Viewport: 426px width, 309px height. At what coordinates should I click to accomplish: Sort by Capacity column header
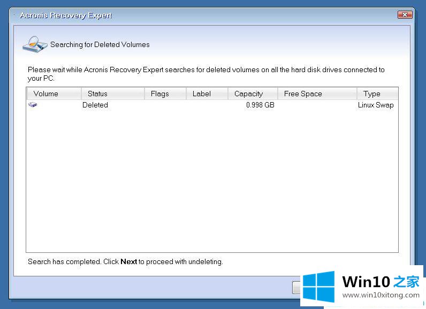[x=253, y=94]
